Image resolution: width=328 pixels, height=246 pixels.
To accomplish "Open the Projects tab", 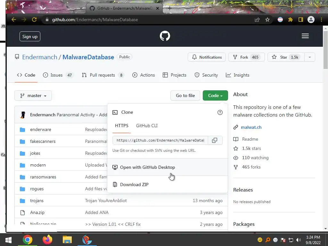I will click(175, 75).
